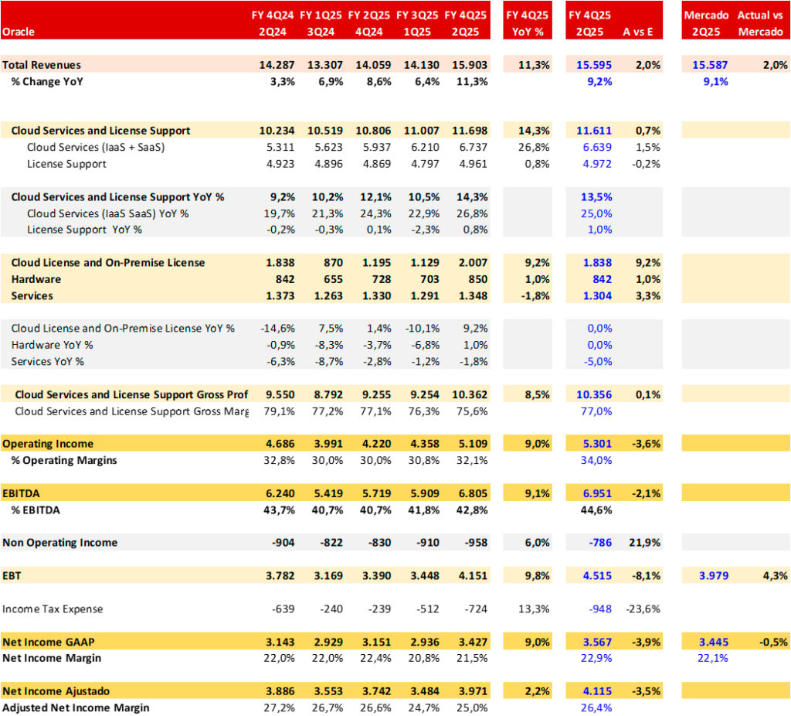Select the Adjusted Net Income Margin label
The image size is (791, 716).
[x=76, y=707]
